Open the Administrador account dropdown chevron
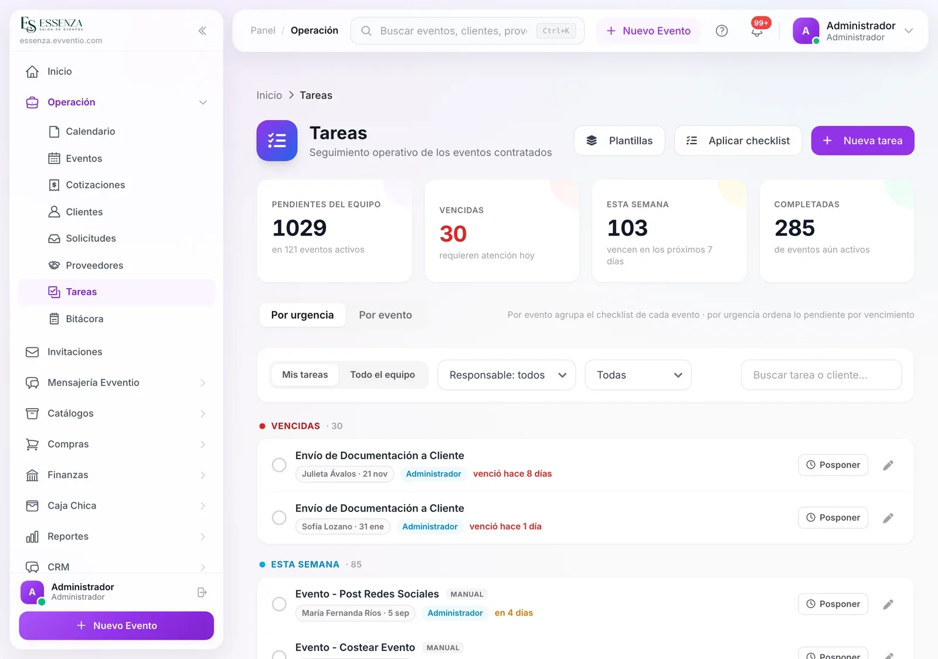 tap(909, 31)
